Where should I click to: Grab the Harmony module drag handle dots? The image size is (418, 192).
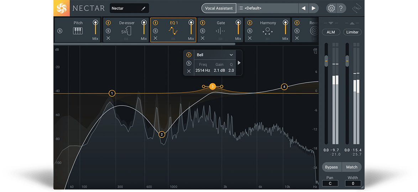(268, 39)
